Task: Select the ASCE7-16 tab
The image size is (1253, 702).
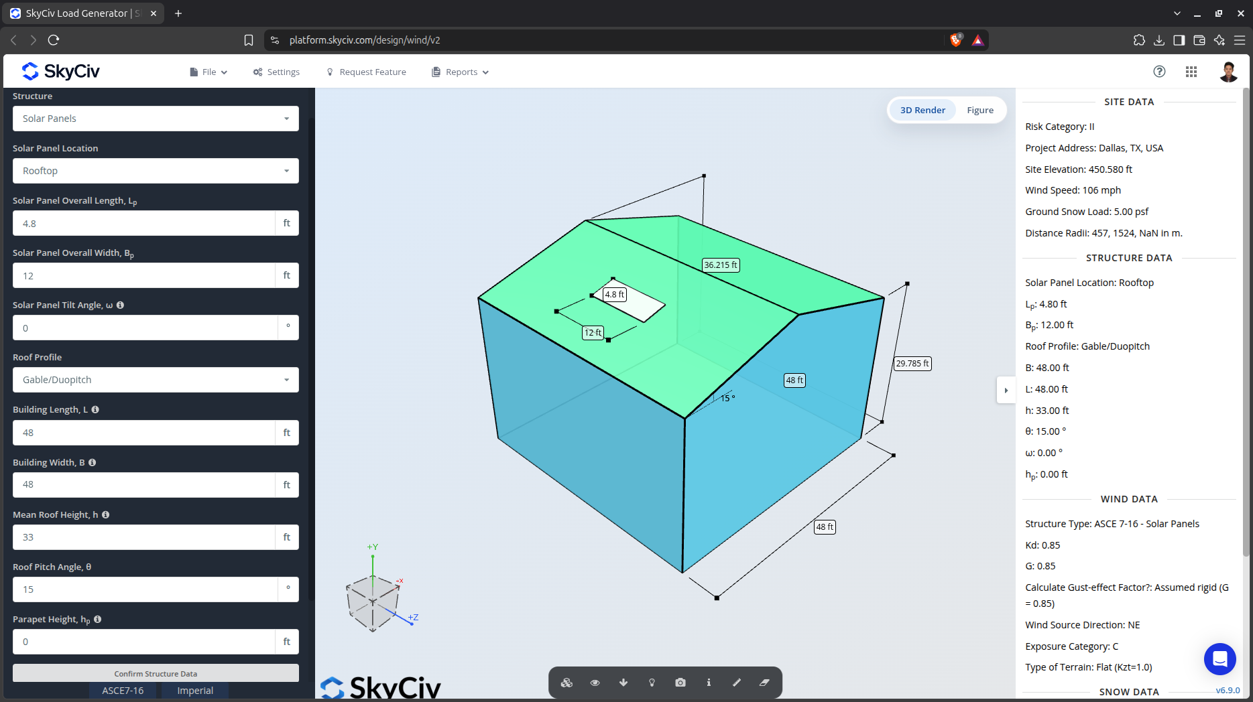Action: pos(123,691)
